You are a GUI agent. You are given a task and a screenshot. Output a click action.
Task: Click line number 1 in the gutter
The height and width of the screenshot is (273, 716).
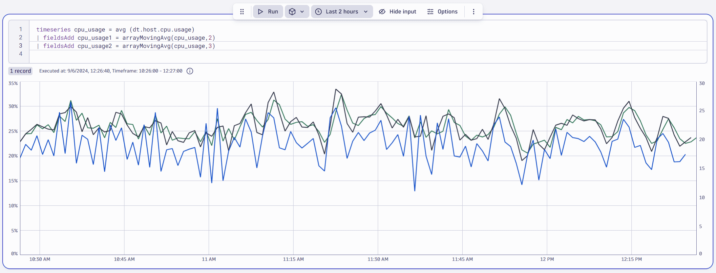click(x=20, y=29)
